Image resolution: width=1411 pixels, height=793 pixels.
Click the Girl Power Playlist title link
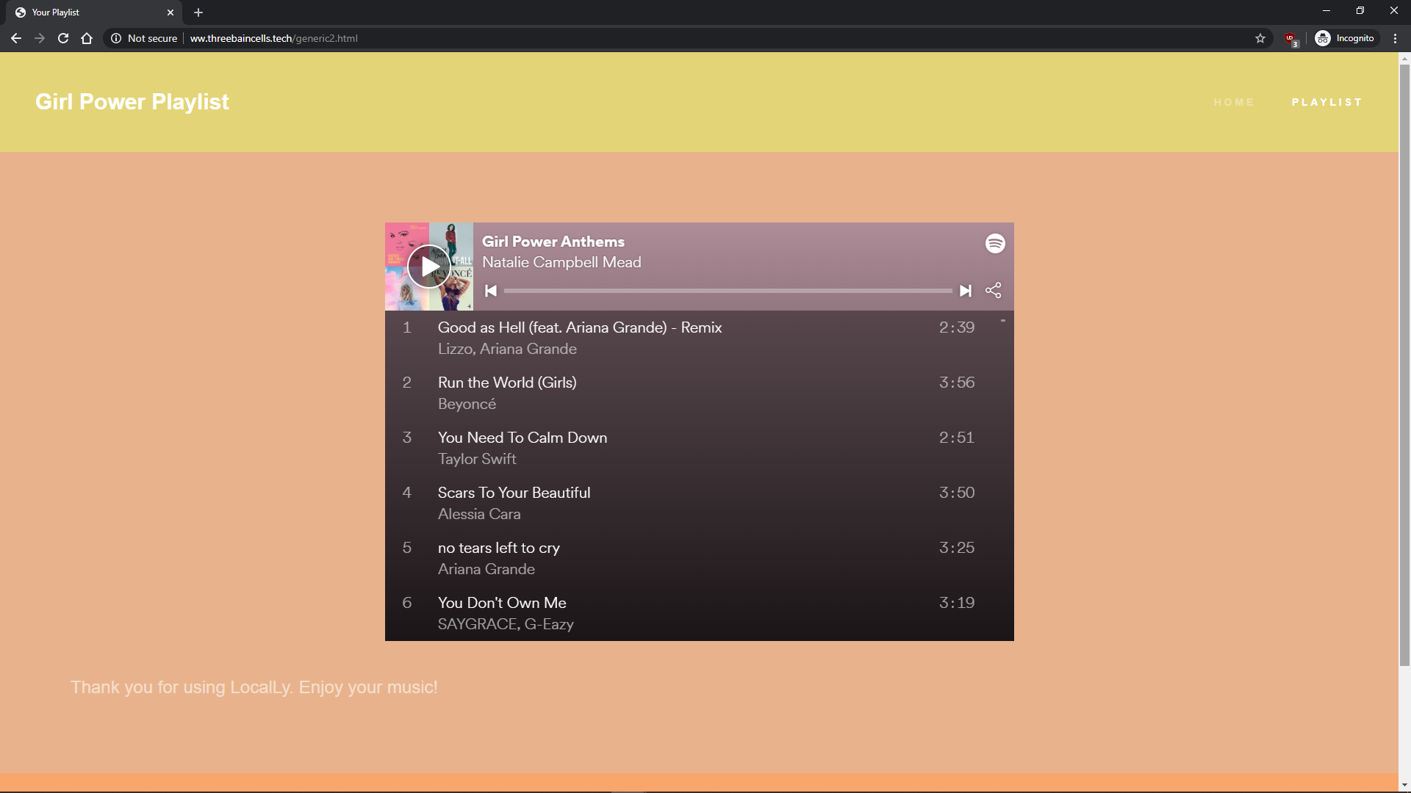pyautogui.click(x=132, y=102)
